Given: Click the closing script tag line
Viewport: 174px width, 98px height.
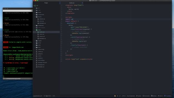Looking at the screenshot, I should [69, 55].
